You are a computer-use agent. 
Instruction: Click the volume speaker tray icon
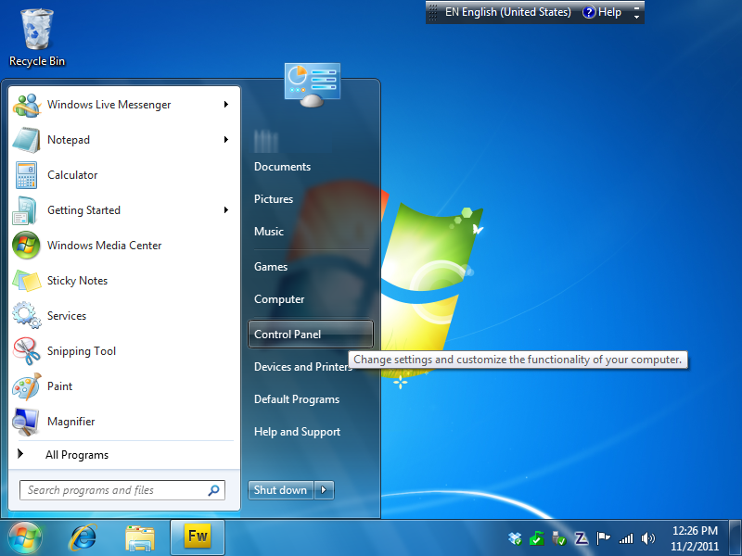point(647,538)
